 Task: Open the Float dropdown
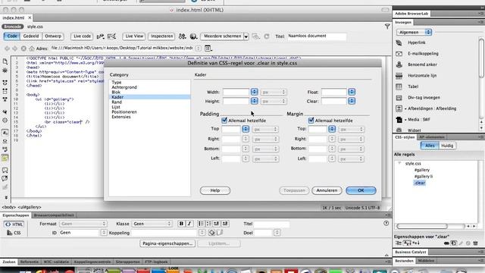click(352, 92)
